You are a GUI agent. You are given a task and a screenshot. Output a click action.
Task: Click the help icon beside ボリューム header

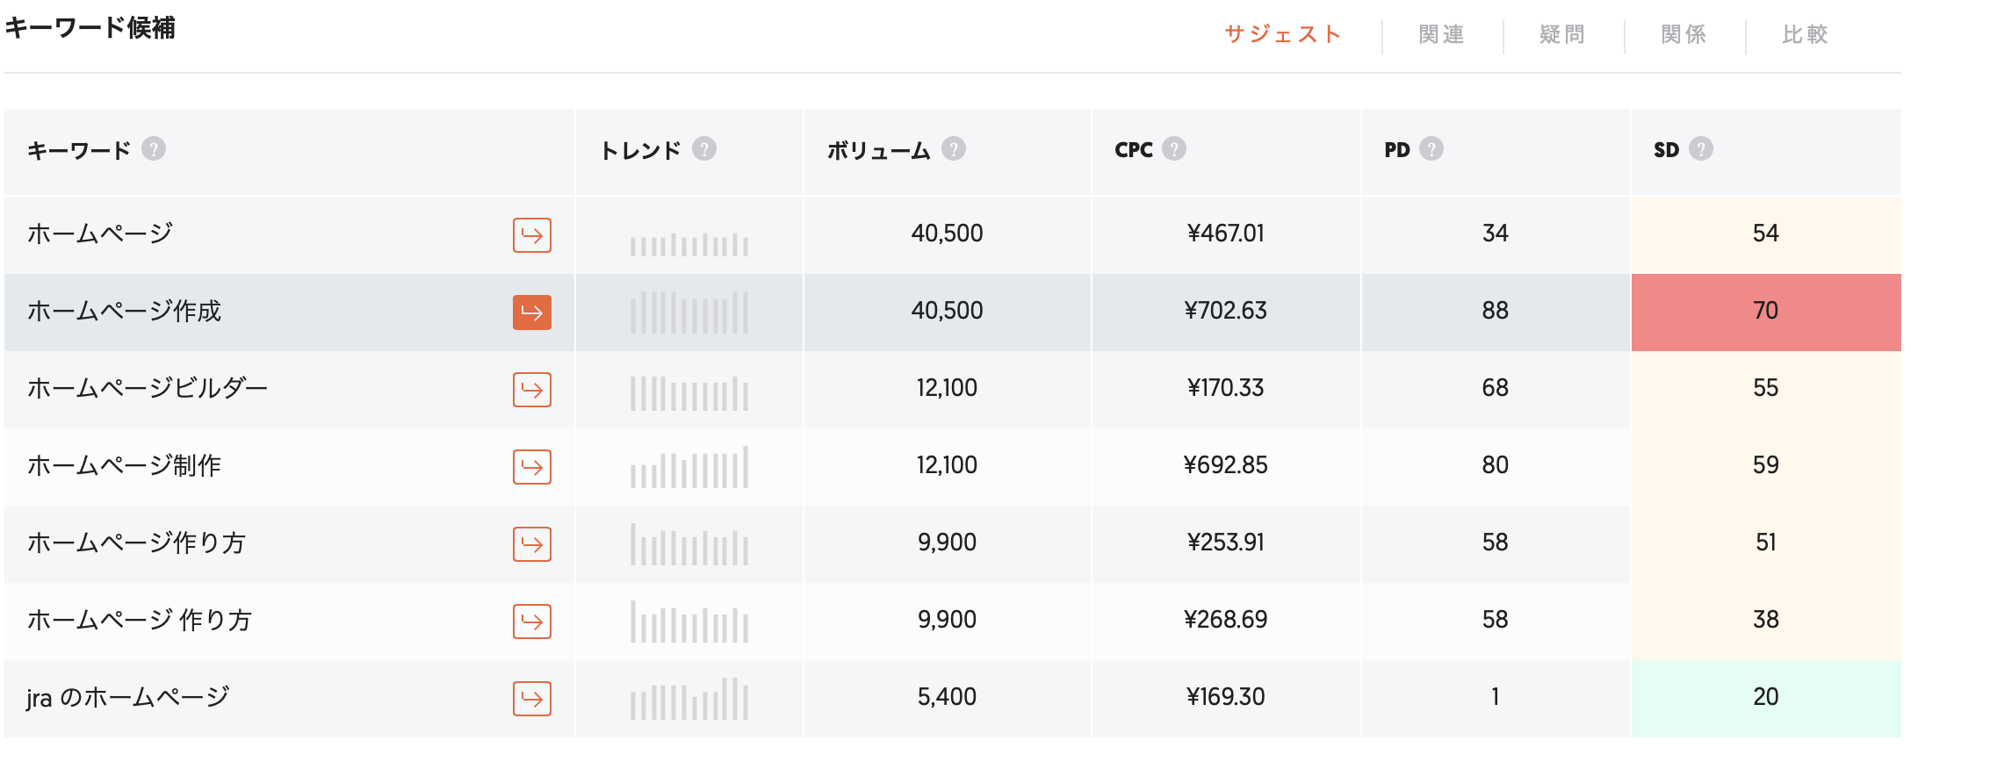[x=954, y=149]
